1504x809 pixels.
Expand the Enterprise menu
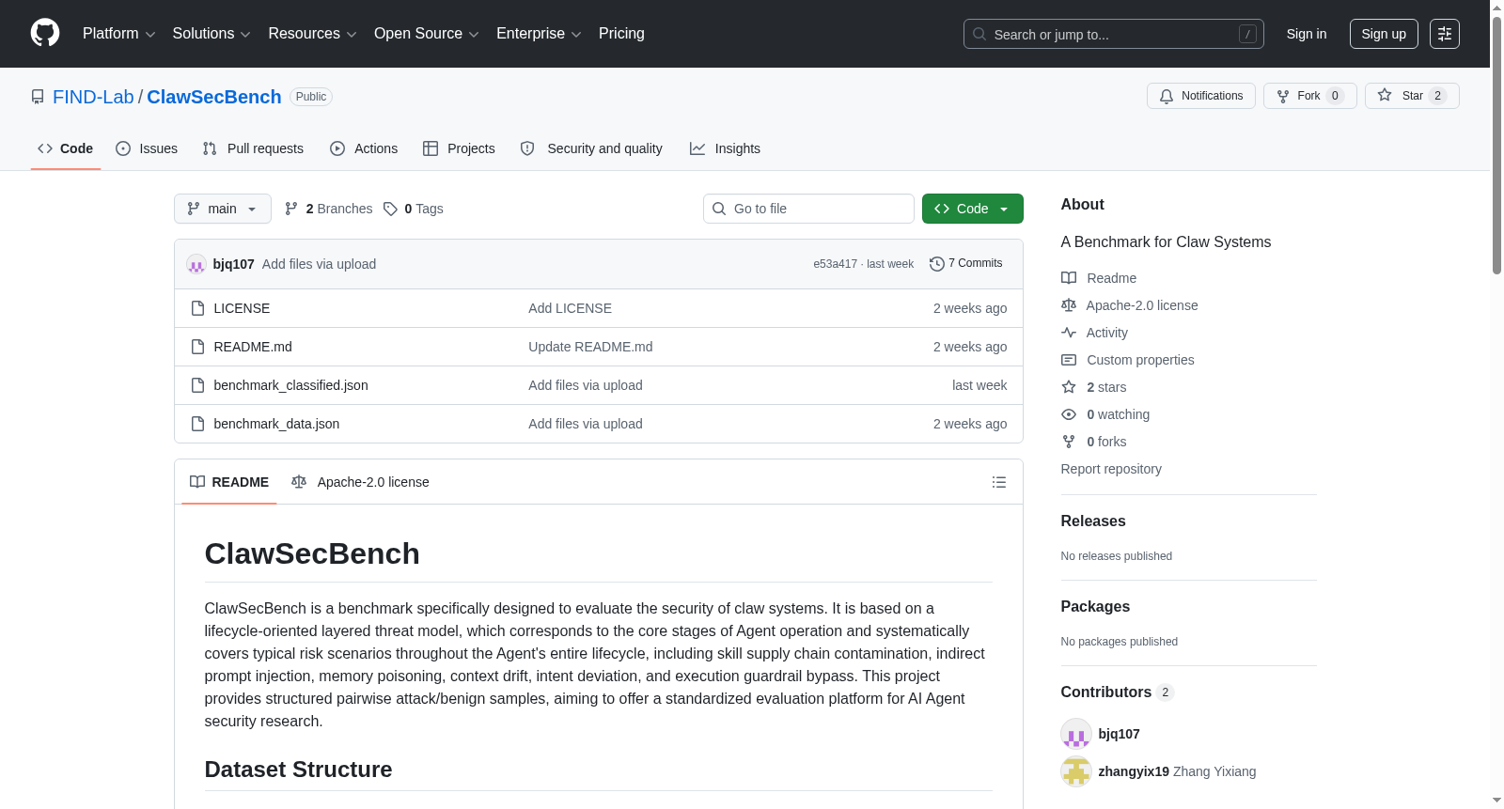(539, 34)
